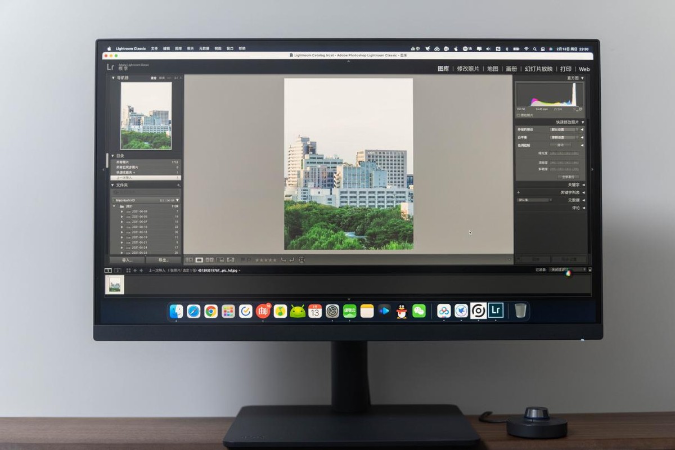
Task: Open the 白平衡 dropdown
Action: pos(563,137)
